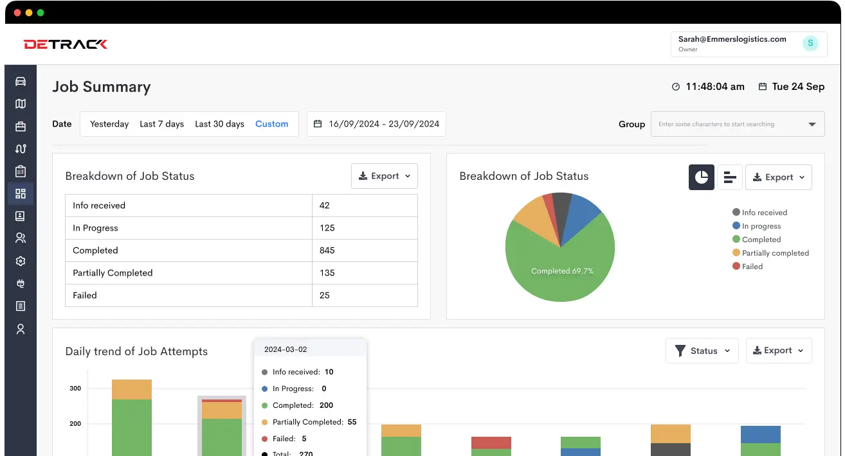
Task: Open the folded map icon in sidebar
Action: pos(21,104)
